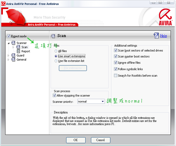Image resolution: width=176 pixels, height=146 pixels.
Task: Click the Guard gear icon
Action: click(x=13, y=55)
